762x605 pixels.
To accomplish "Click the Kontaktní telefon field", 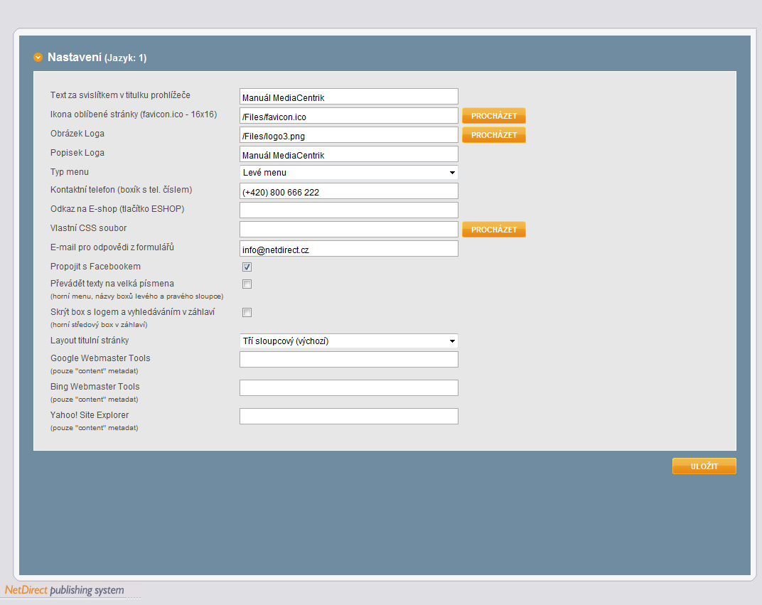I will pyautogui.click(x=349, y=191).
